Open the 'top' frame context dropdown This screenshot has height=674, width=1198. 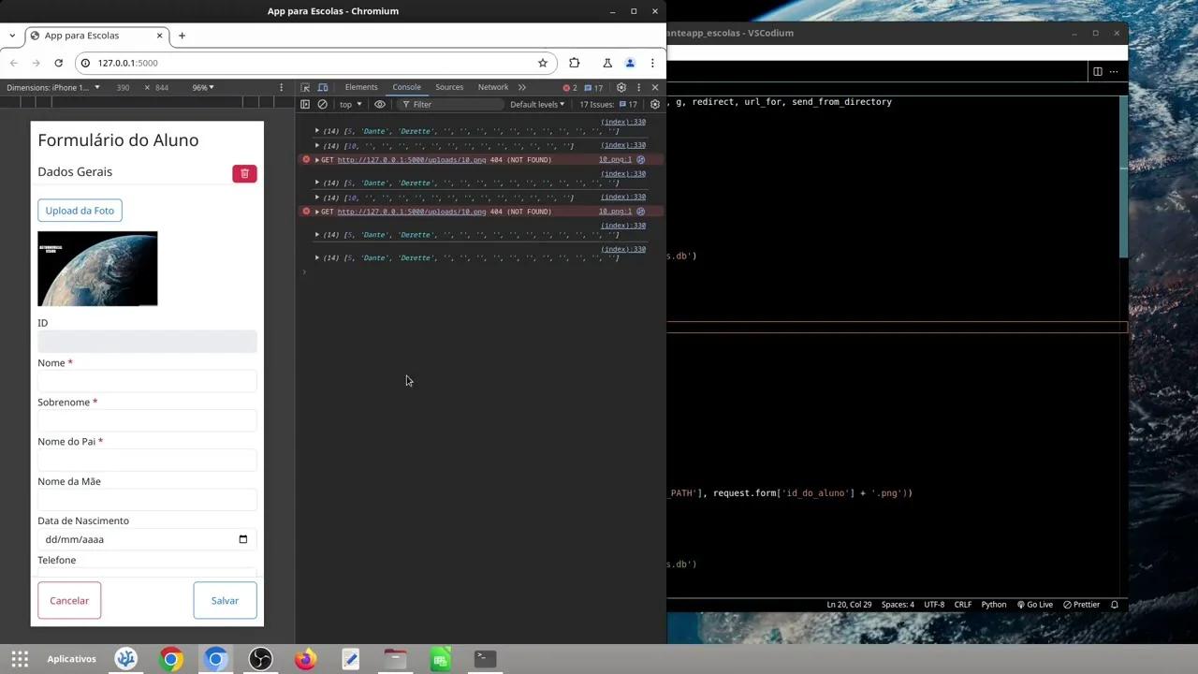(347, 104)
